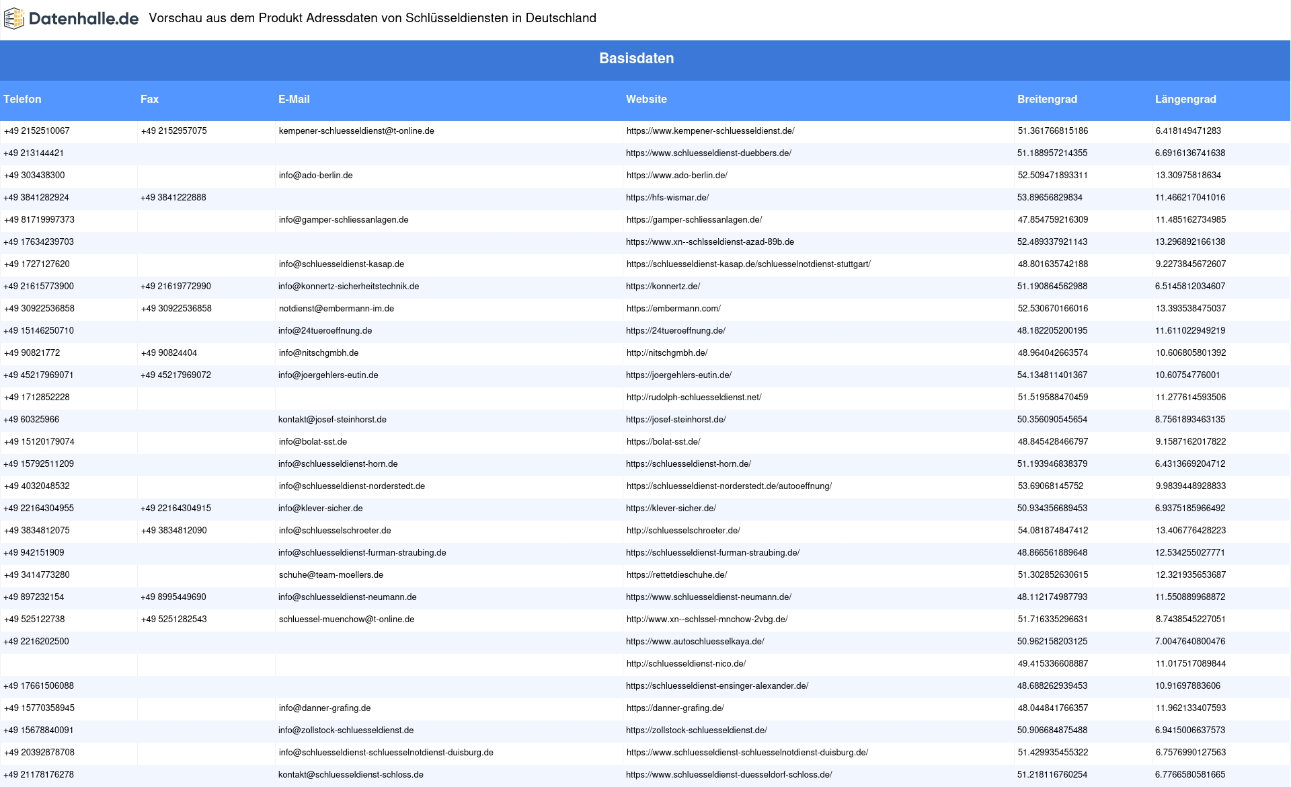This screenshot has width=1291, height=787.
Task: Click website https://rettetdieschuhe.de/
Action: click(x=676, y=575)
